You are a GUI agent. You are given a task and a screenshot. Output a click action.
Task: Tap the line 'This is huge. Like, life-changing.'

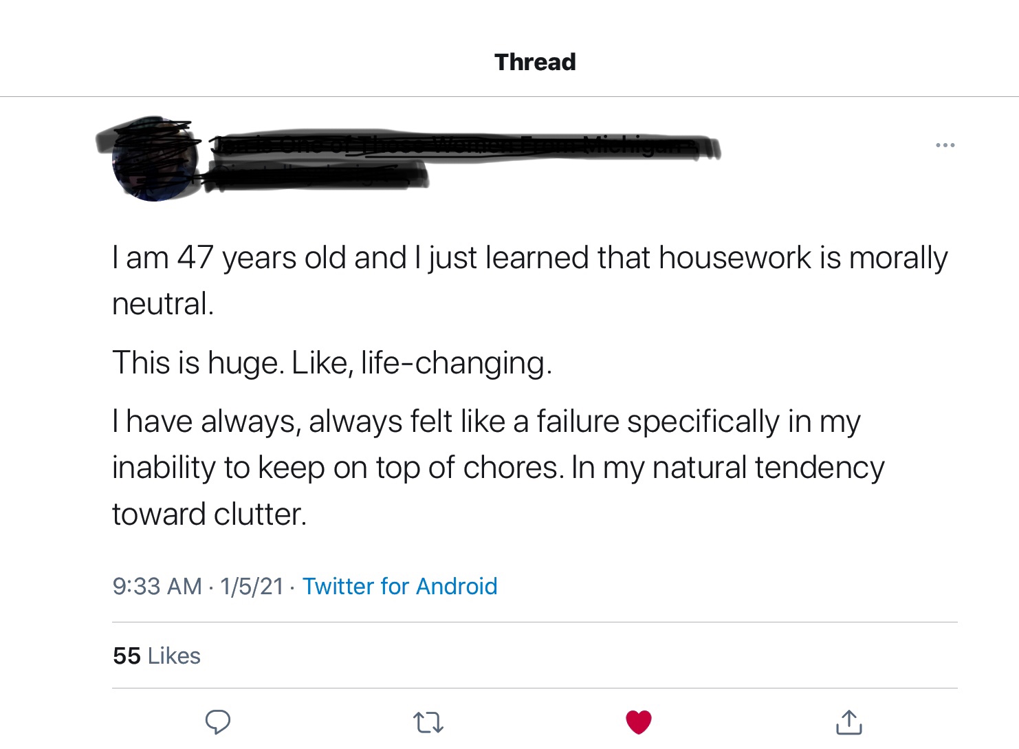[x=332, y=362]
